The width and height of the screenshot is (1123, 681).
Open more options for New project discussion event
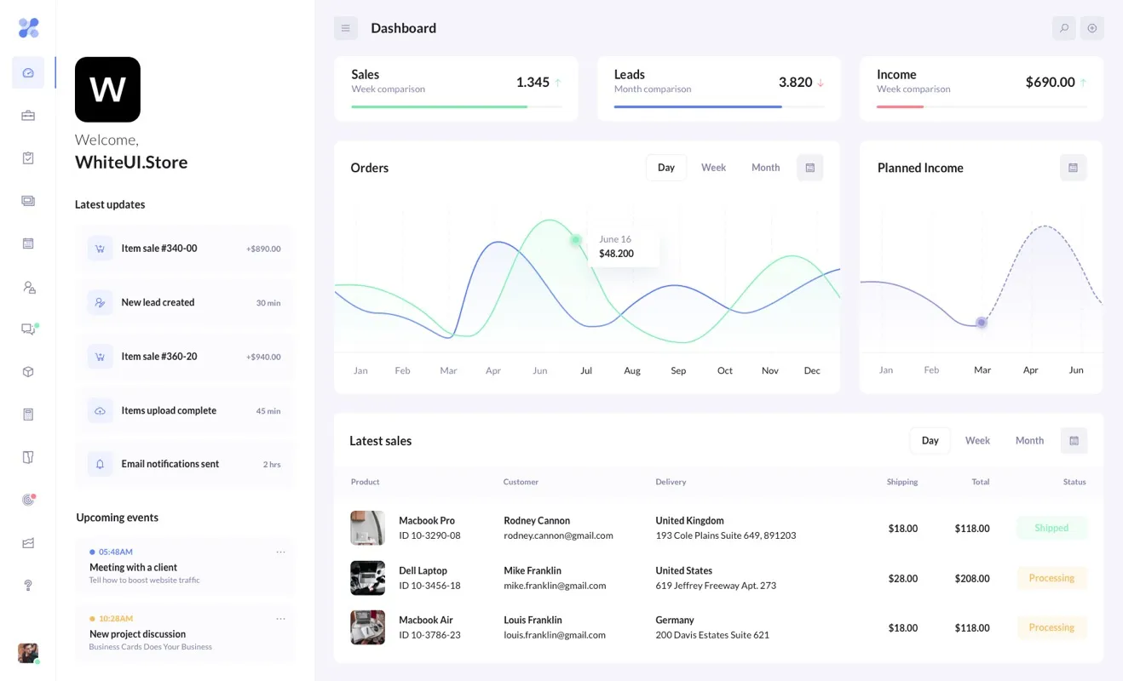click(281, 618)
